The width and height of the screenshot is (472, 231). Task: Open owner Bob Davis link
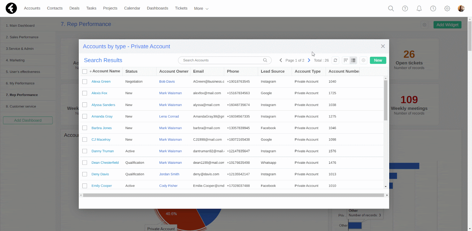pyautogui.click(x=167, y=81)
